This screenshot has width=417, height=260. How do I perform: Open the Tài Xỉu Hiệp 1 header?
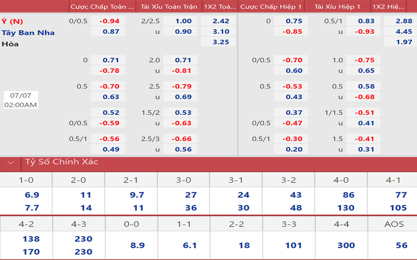point(337,7)
